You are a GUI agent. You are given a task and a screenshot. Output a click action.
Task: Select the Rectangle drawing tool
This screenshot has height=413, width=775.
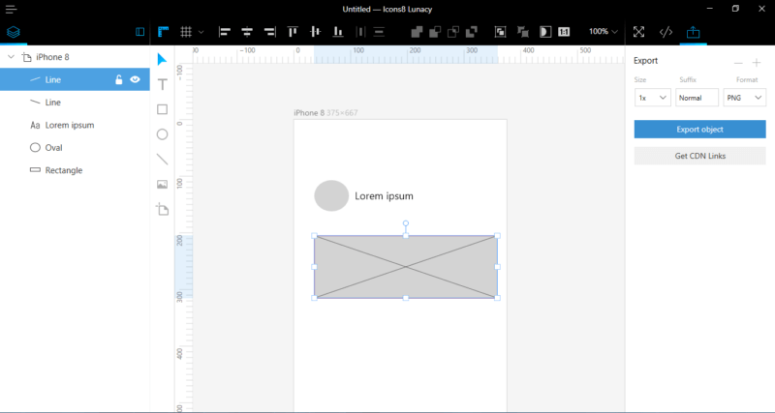pyautogui.click(x=162, y=109)
